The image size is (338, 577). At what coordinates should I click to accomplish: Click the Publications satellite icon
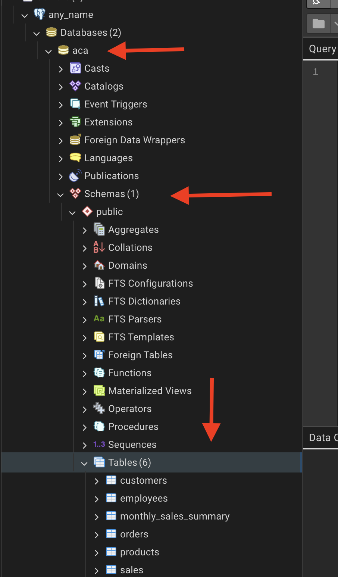(x=75, y=176)
